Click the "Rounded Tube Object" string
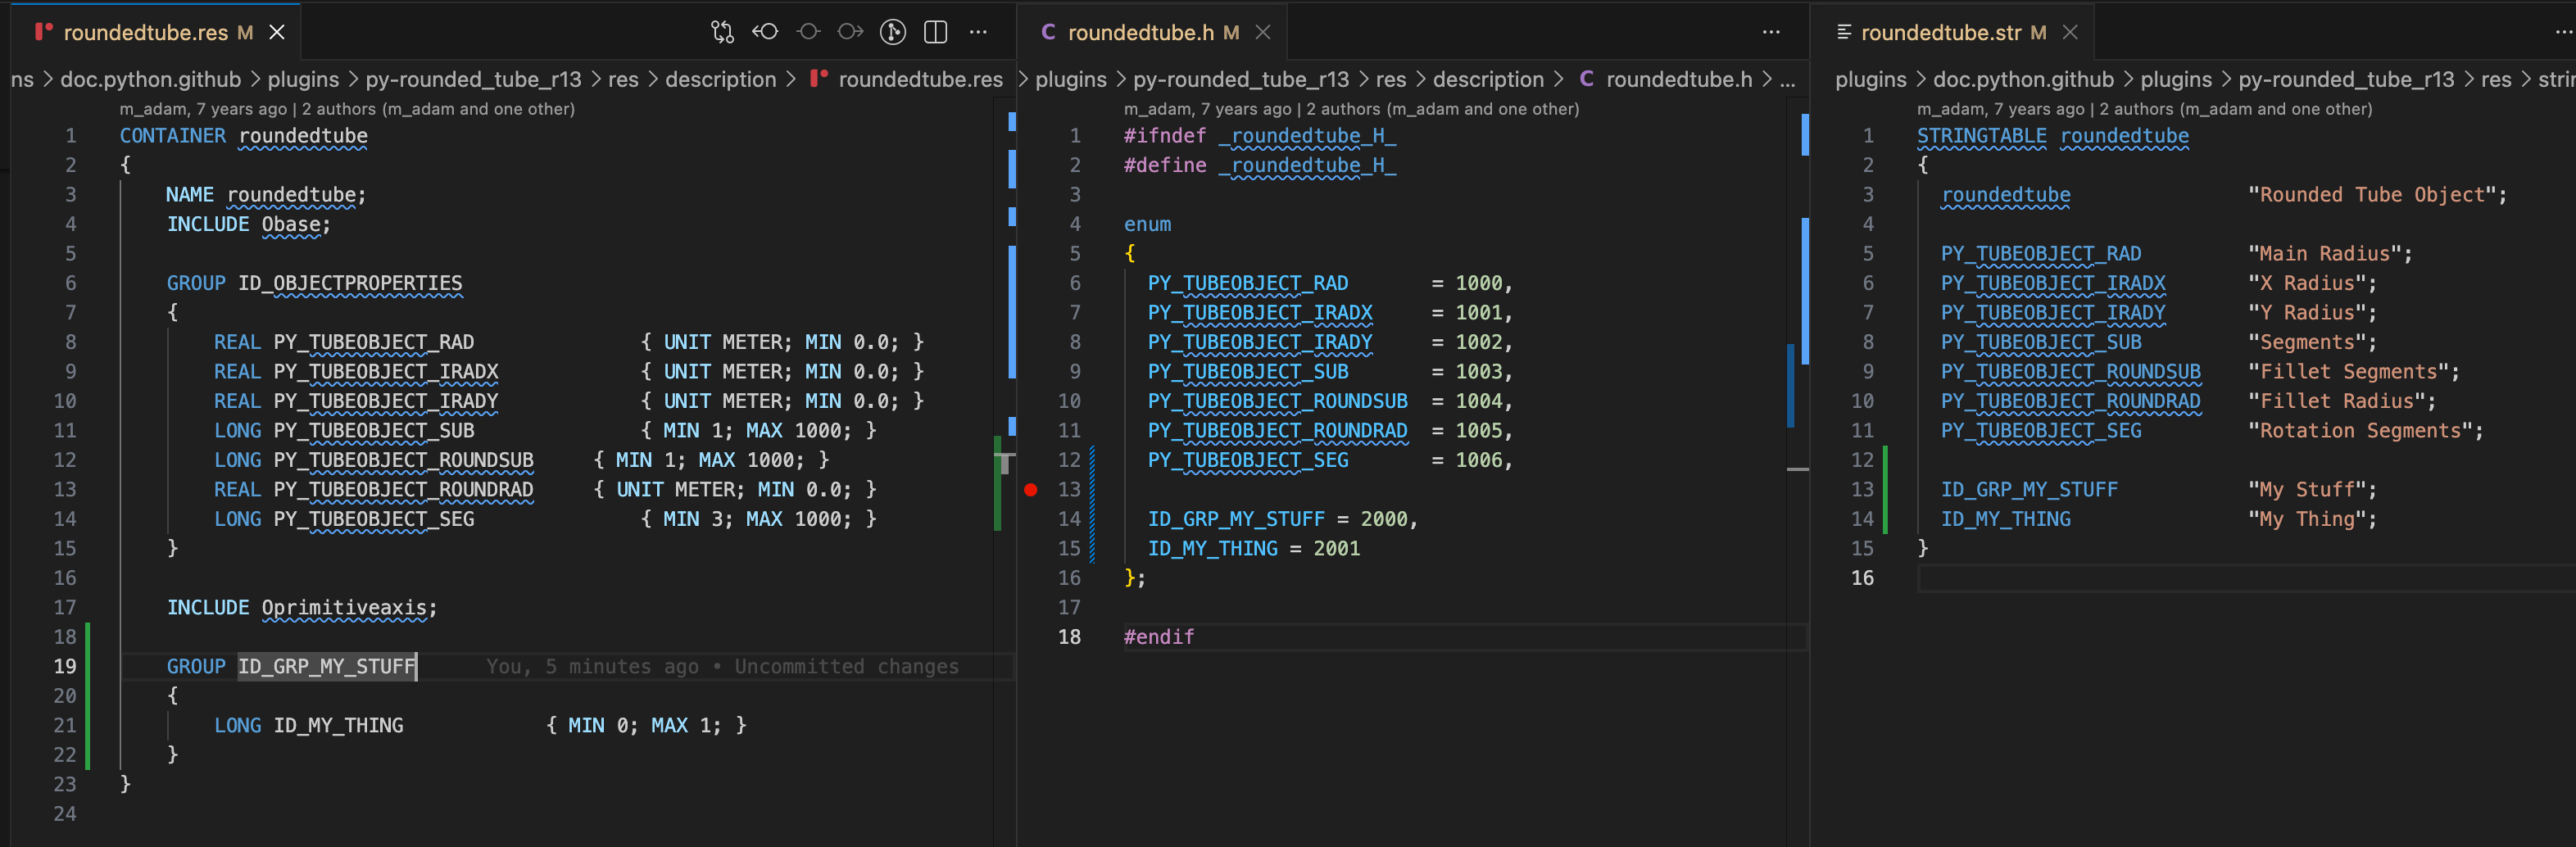 [x=2372, y=195]
